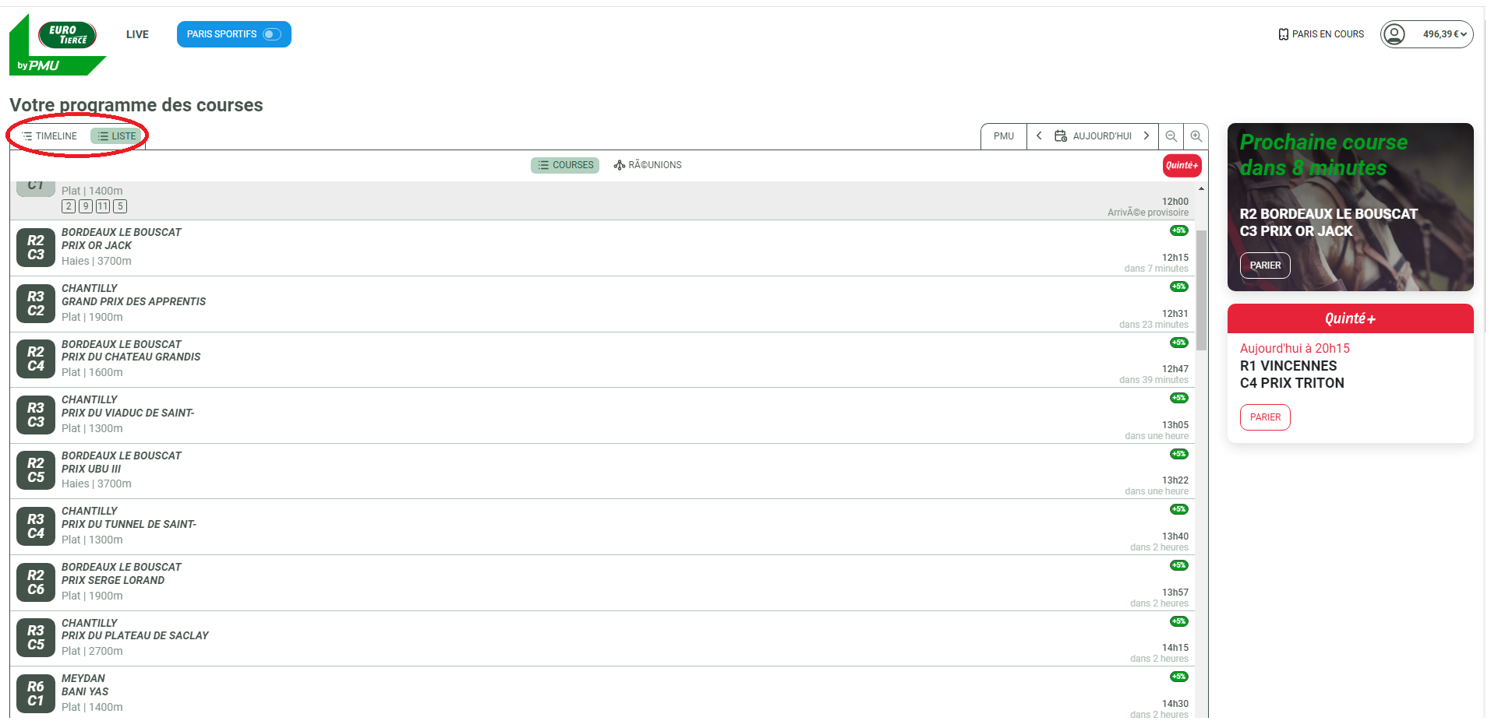
Task: Click the Euro Tiercé by PMU logo
Action: (x=58, y=45)
